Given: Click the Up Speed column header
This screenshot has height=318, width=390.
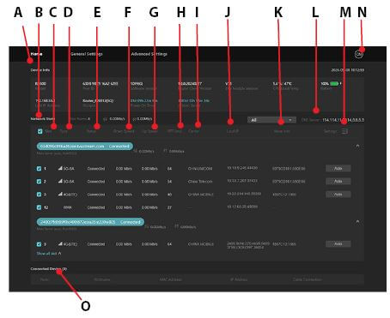Looking at the screenshot, I should click(x=149, y=131).
